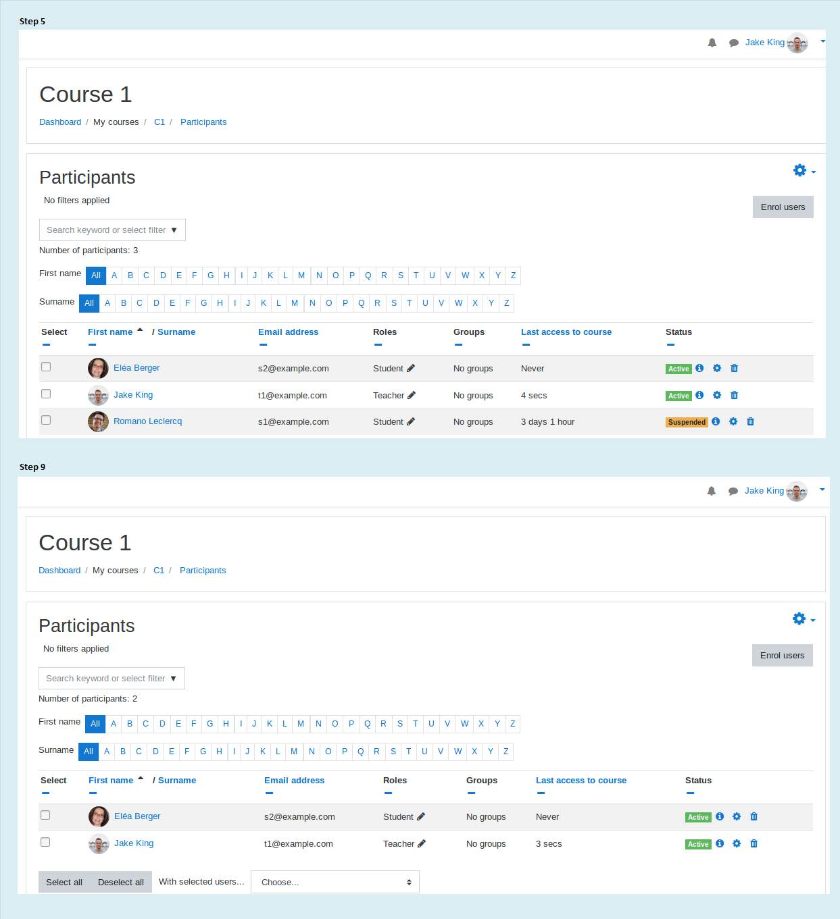Open Romano Leclercq's profile link
840x919 pixels.
point(147,421)
